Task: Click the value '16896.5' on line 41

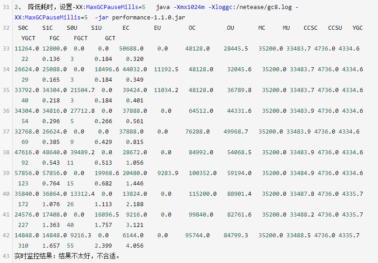Action: point(106,214)
